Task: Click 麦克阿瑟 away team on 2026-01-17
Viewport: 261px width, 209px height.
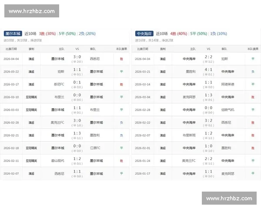Action: [x=228, y=174]
